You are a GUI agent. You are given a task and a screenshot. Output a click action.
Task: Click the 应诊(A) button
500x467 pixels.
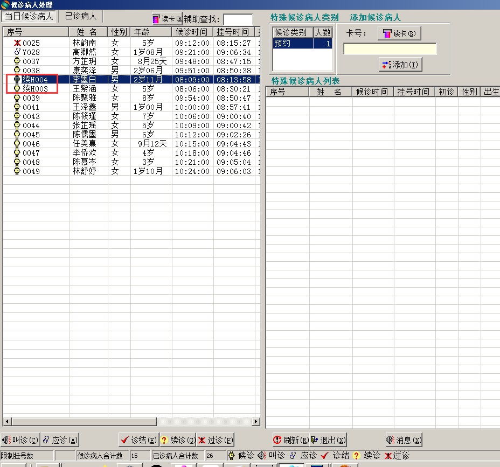pos(60,440)
